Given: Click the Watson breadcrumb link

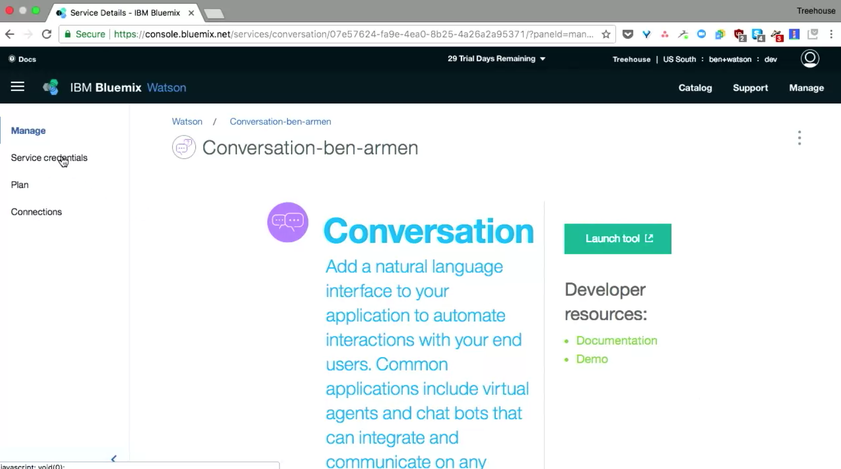Looking at the screenshot, I should 187,122.
